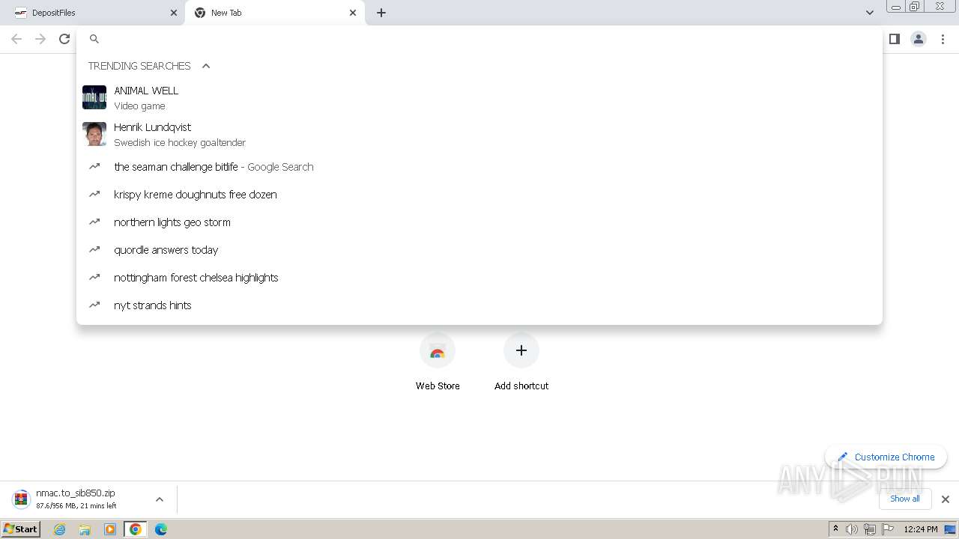Reload the current page
The width and height of the screenshot is (959, 539).
(x=64, y=39)
